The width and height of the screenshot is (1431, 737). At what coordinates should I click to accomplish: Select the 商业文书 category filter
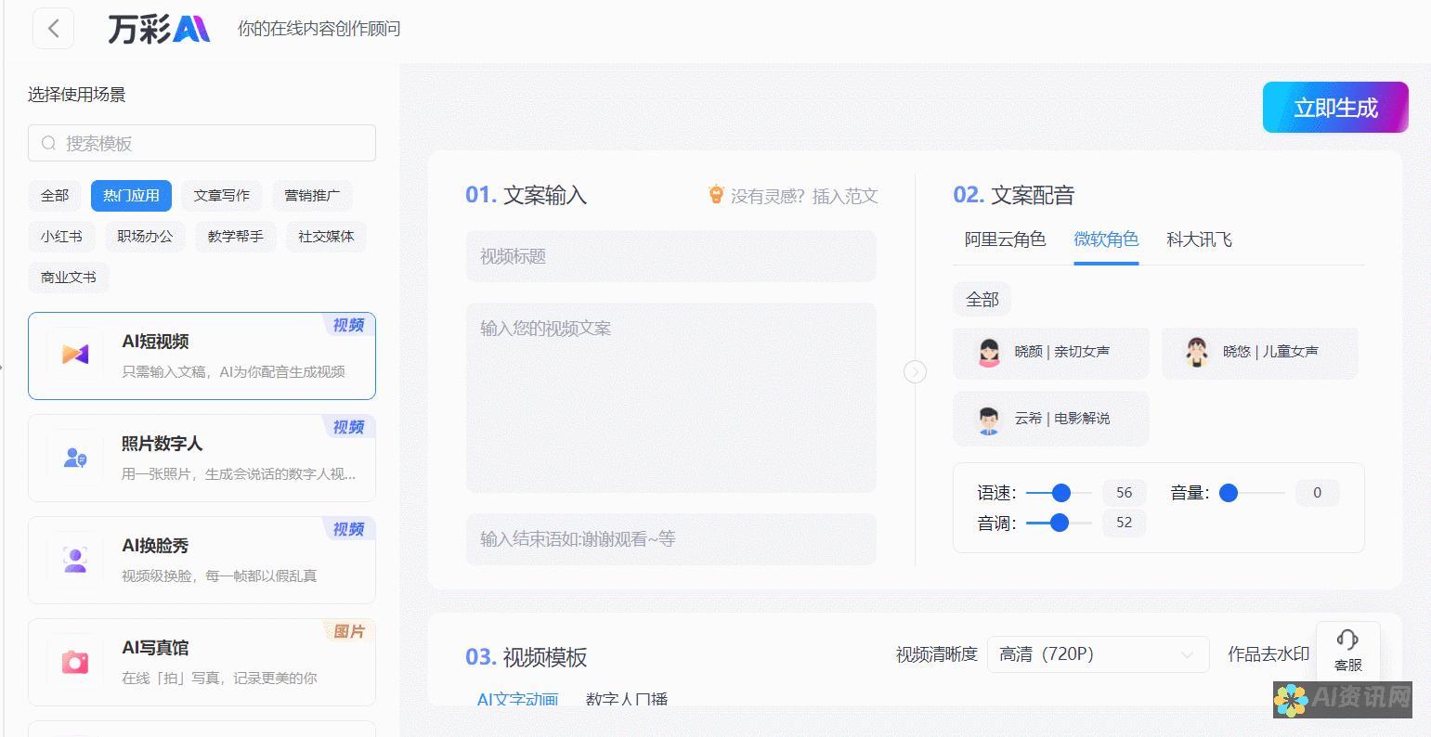(x=69, y=278)
